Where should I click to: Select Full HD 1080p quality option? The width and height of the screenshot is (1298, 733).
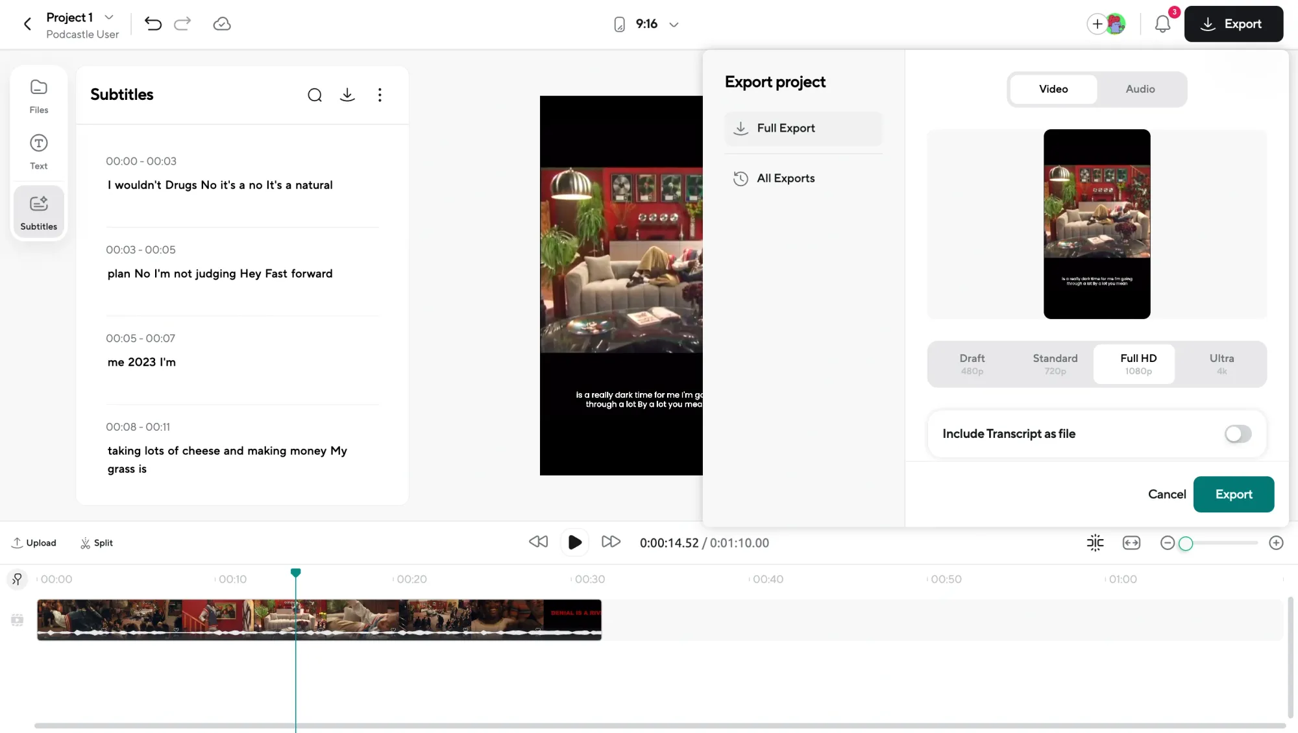coord(1138,363)
